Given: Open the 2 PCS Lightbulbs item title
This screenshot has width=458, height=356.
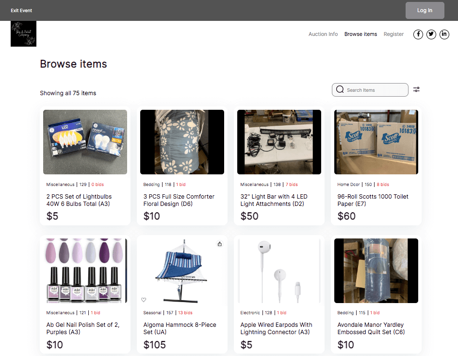Looking at the screenshot, I should (x=82, y=201).
